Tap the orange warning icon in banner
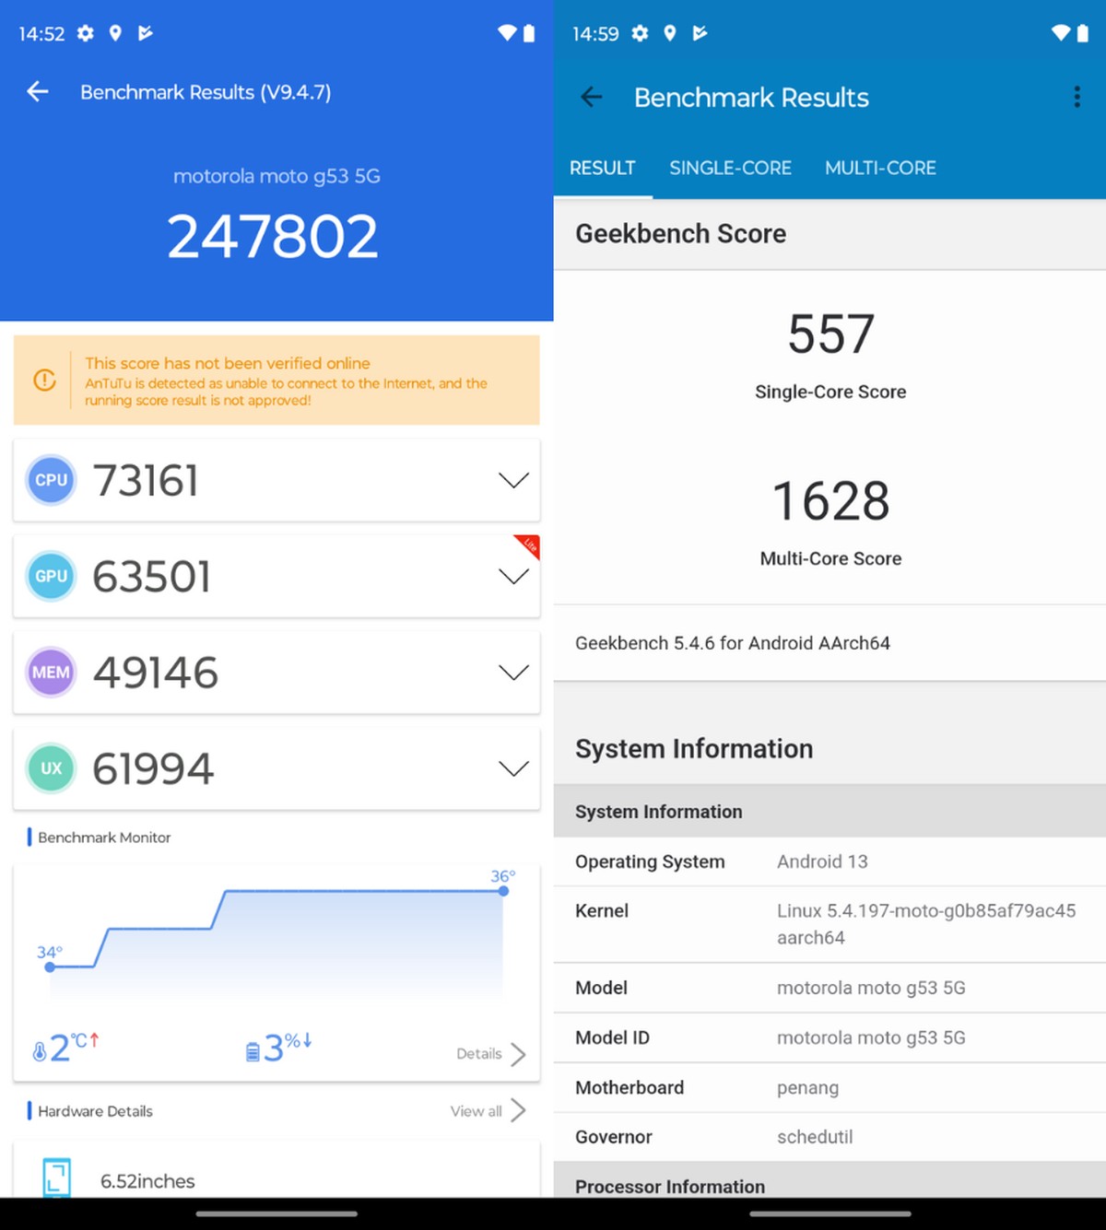This screenshot has width=1106, height=1230. (x=44, y=380)
